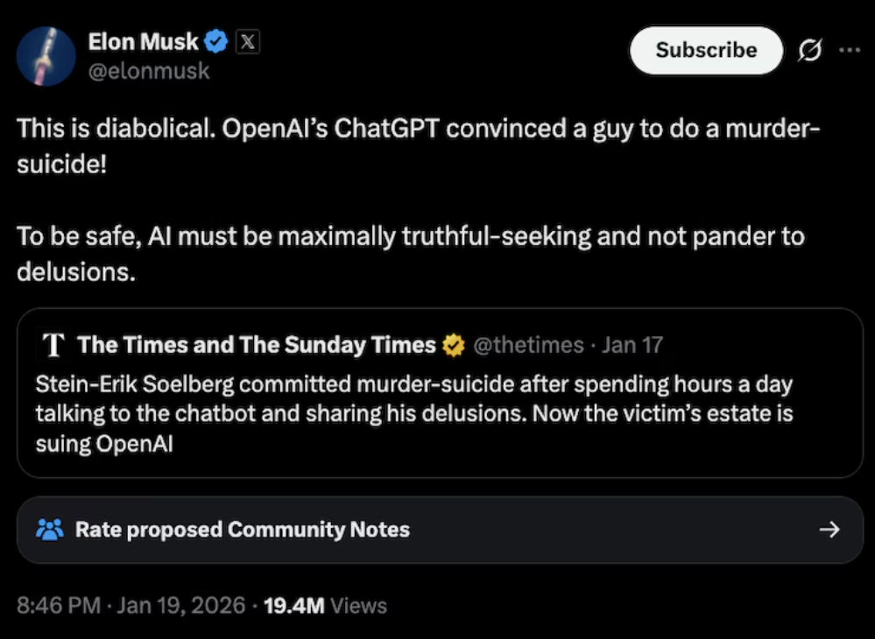Screen dimensions: 875x639
Task: Click the gold verified badge
Action: 453,346
